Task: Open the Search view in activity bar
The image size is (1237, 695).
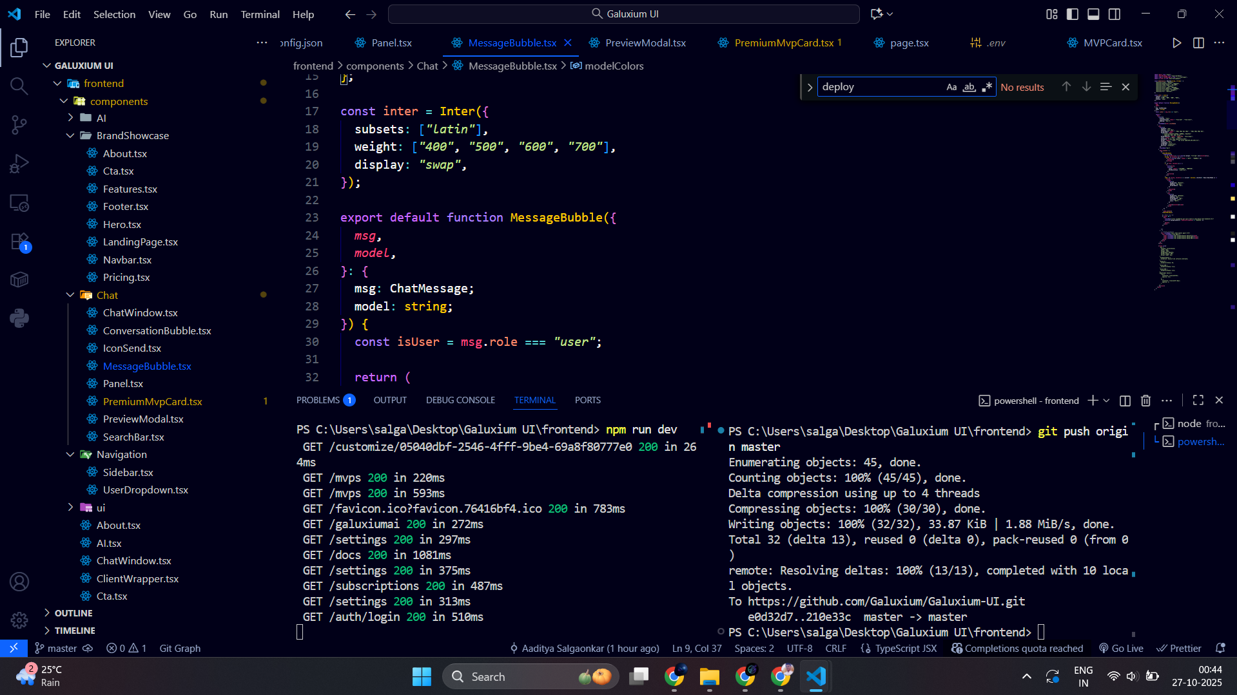Action: tap(19, 86)
